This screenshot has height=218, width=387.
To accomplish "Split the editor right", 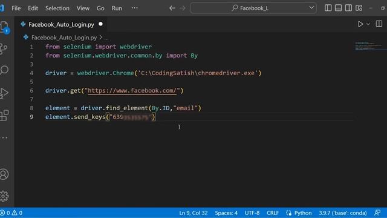I will click(379, 24).
